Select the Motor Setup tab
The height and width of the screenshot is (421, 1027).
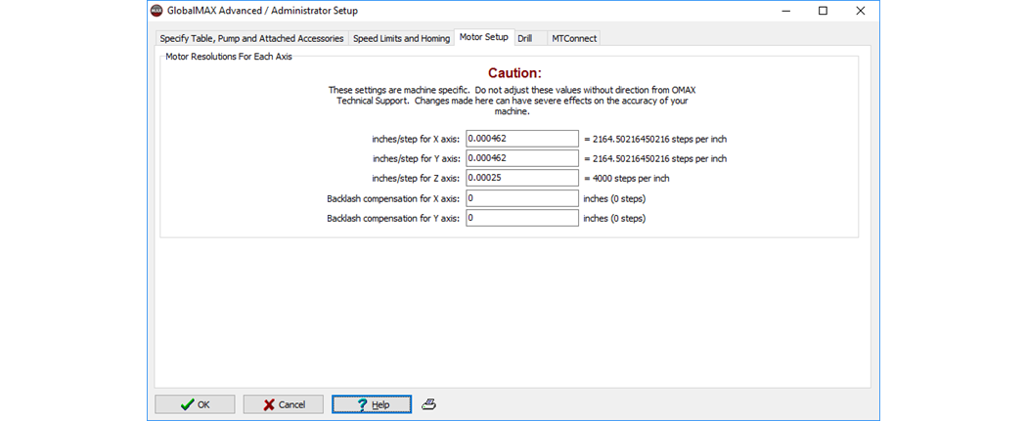pyautogui.click(x=483, y=37)
